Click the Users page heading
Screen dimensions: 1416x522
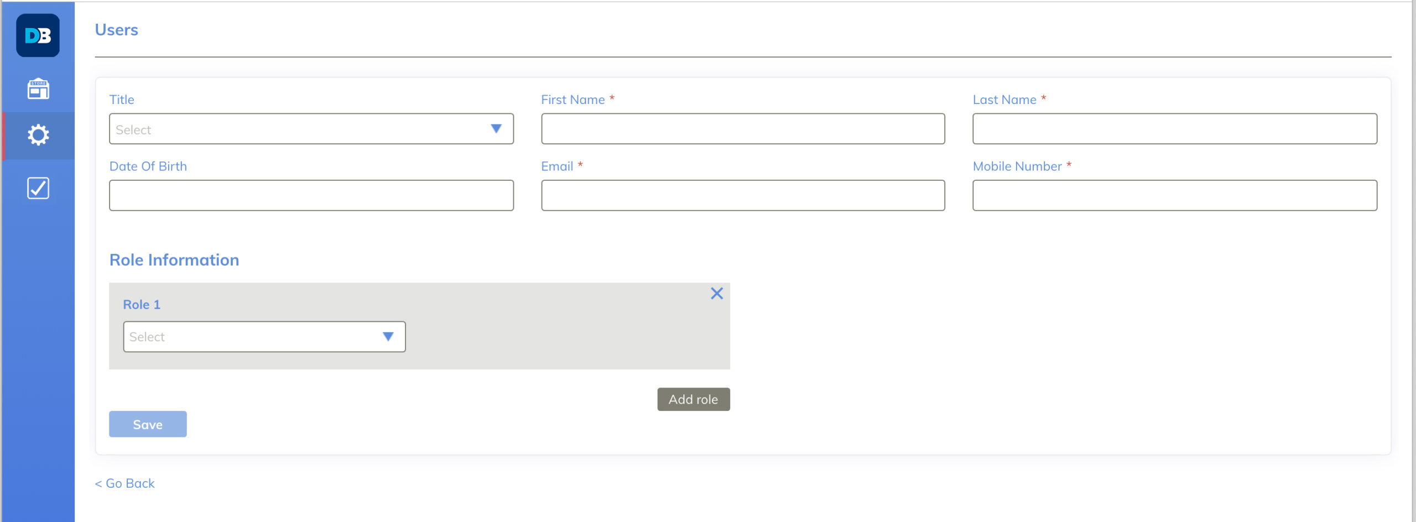(x=116, y=30)
